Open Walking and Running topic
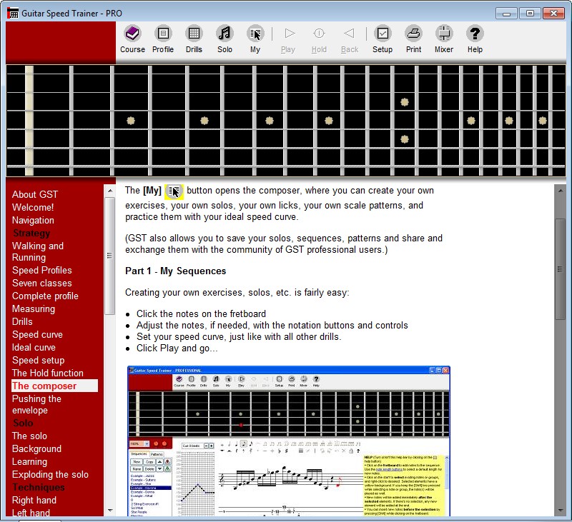Screen dimensions: 572x522 tap(38, 251)
